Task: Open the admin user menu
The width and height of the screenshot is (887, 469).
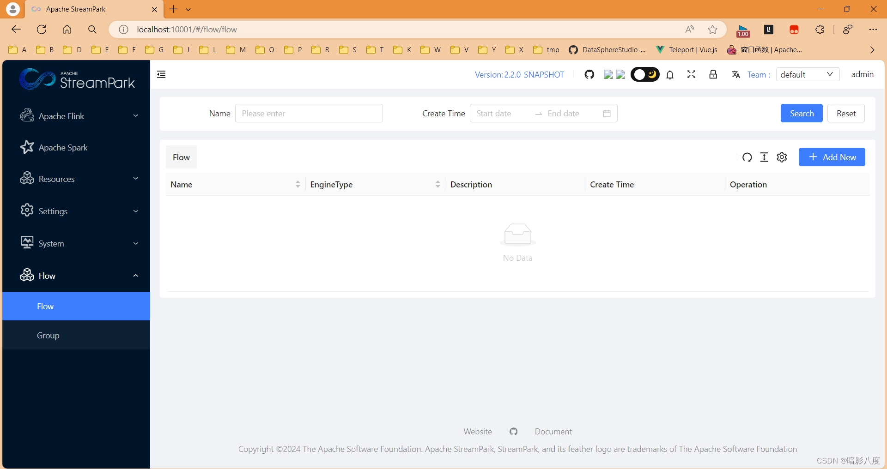Action: click(862, 74)
